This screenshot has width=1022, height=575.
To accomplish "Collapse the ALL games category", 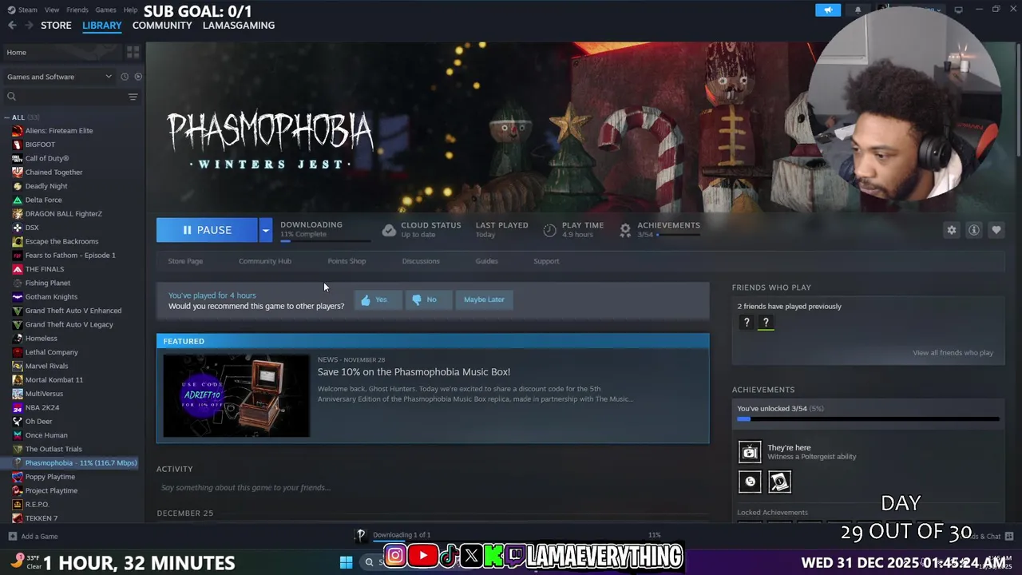I will point(7,117).
